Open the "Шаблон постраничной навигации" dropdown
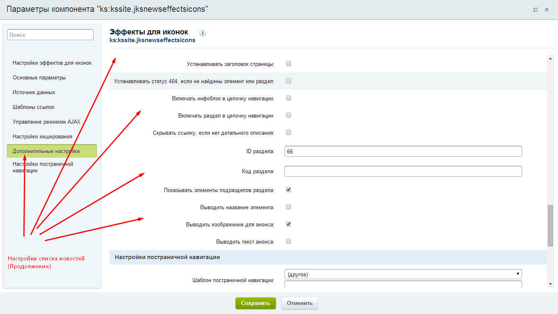Screen dimensions: 558x314 pyautogui.click(x=403, y=274)
